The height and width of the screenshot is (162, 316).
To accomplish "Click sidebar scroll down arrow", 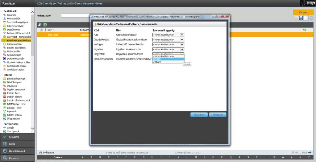I will pyautogui.click(x=32, y=128).
